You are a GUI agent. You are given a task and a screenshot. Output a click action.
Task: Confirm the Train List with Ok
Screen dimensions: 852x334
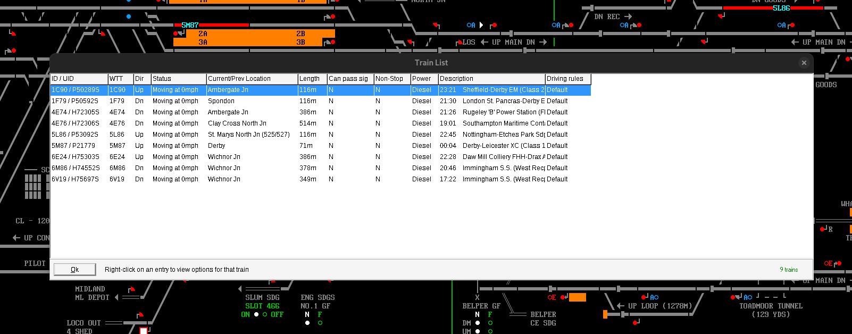pyautogui.click(x=75, y=270)
